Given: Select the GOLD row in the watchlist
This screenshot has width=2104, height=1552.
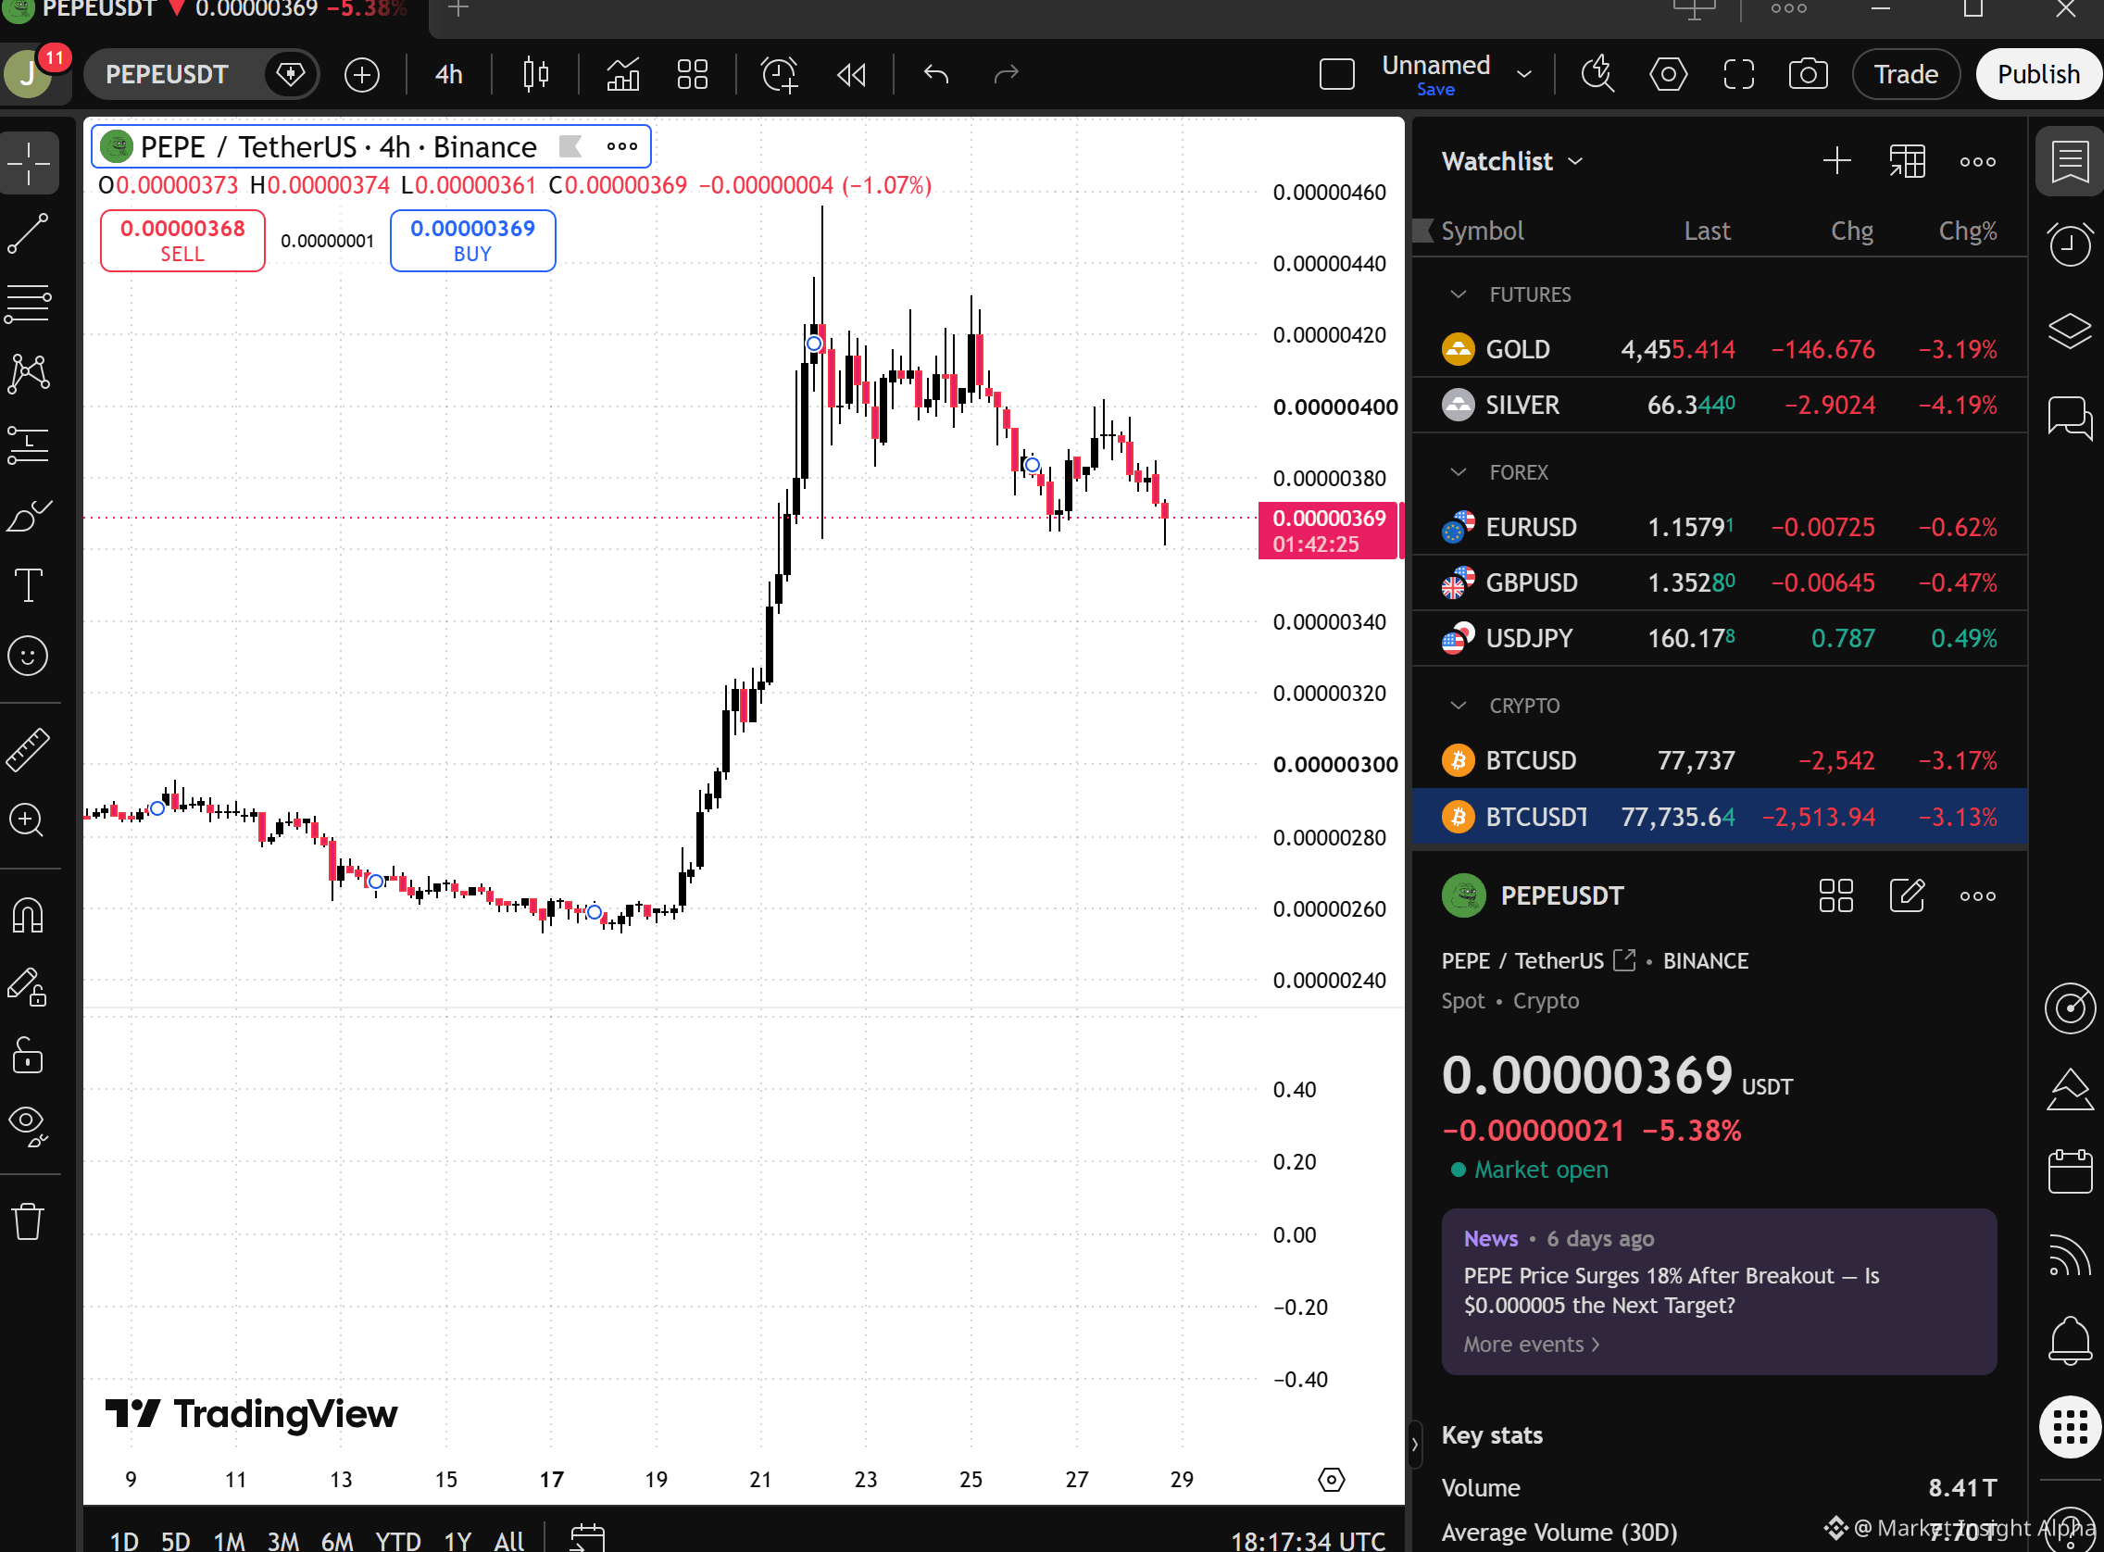Looking at the screenshot, I should point(1719,349).
